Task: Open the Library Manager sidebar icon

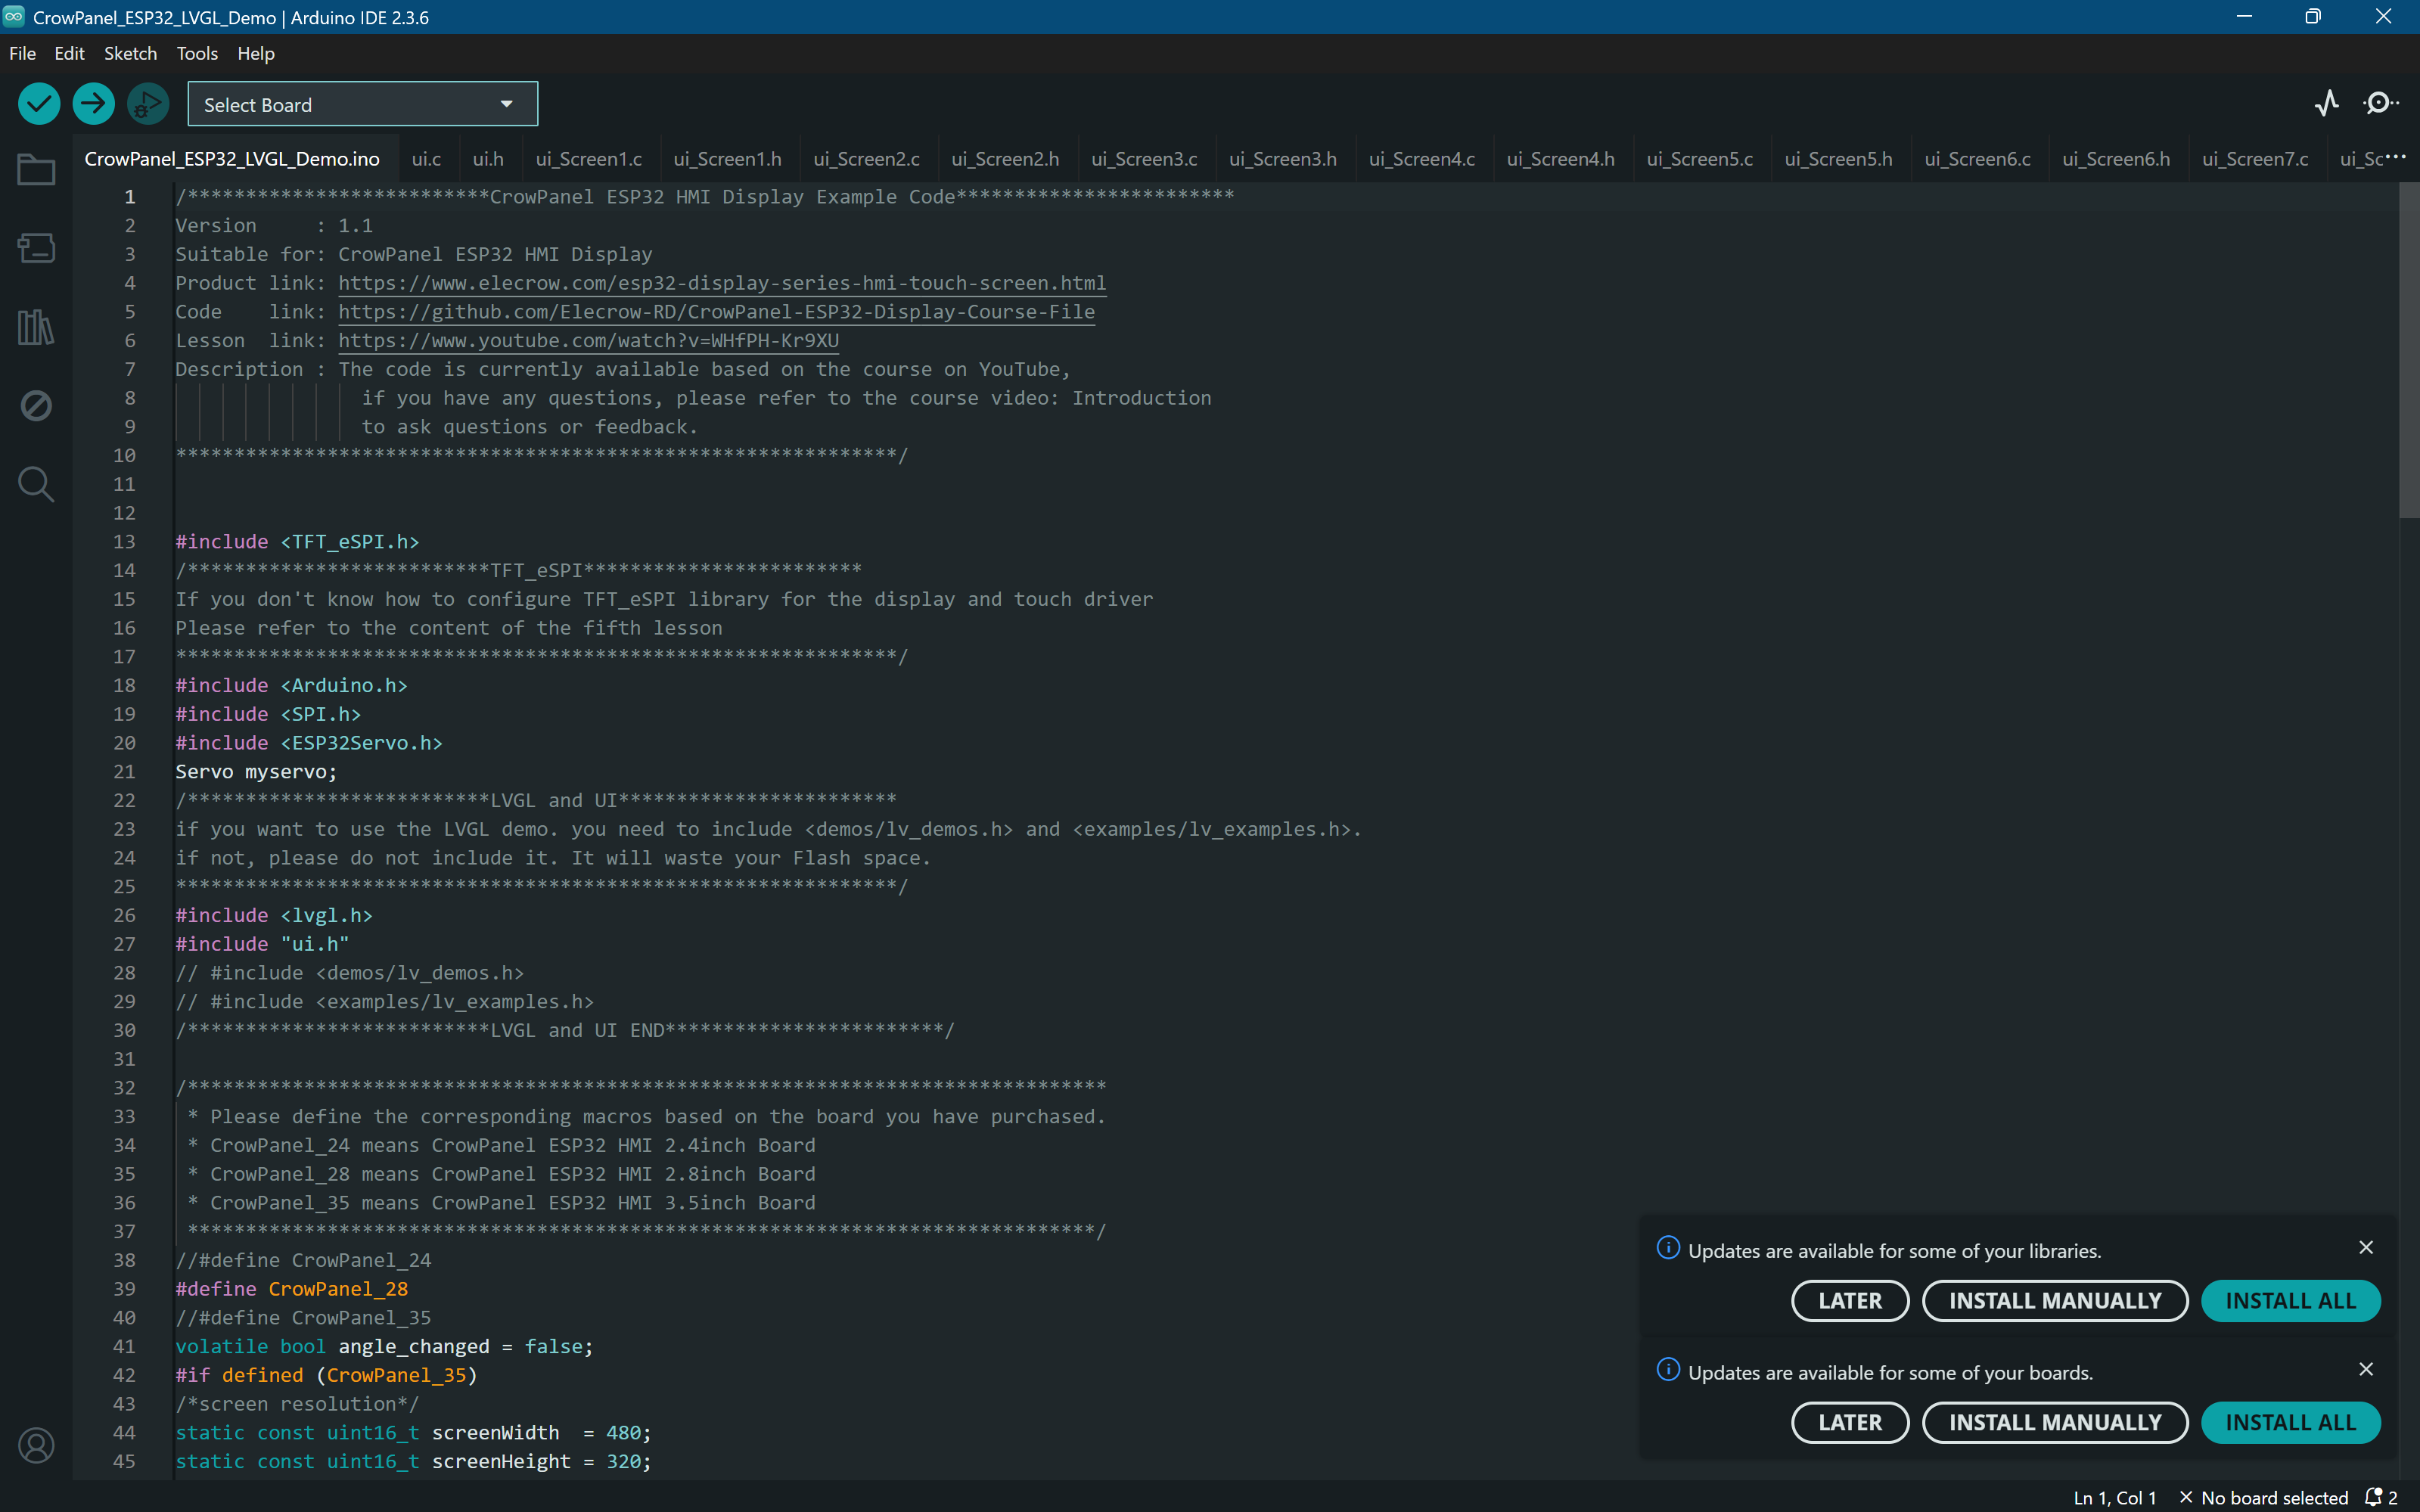Action: pyautogui.click(x=36, y=327)
